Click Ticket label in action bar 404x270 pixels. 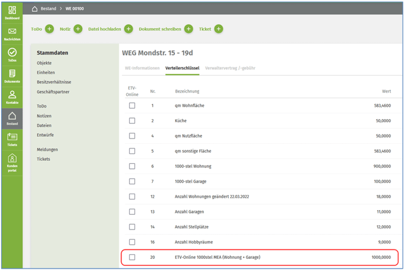tap(205, 29)
